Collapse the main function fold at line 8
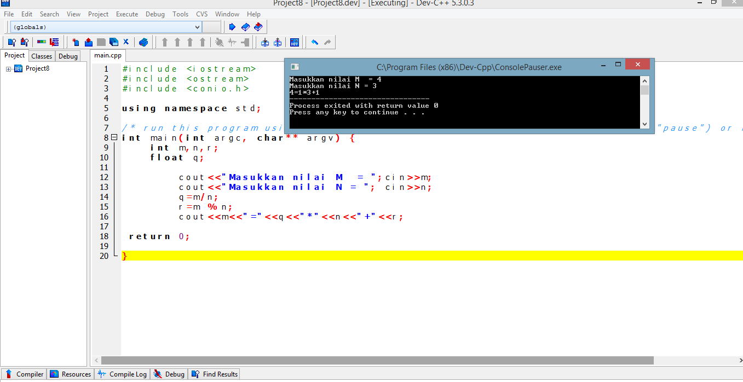 coord(114,137)
